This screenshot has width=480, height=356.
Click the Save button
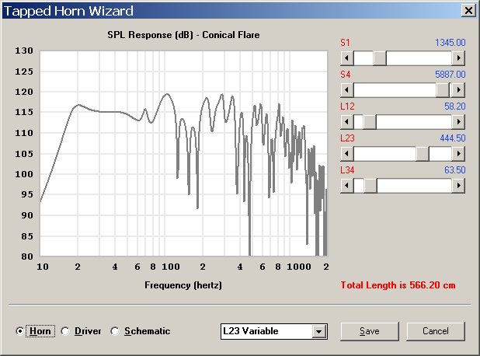pos(370,331)
